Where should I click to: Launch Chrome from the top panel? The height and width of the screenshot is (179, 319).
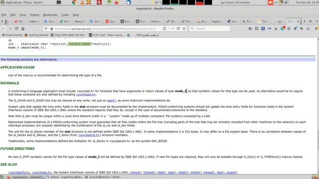(74, 2)
